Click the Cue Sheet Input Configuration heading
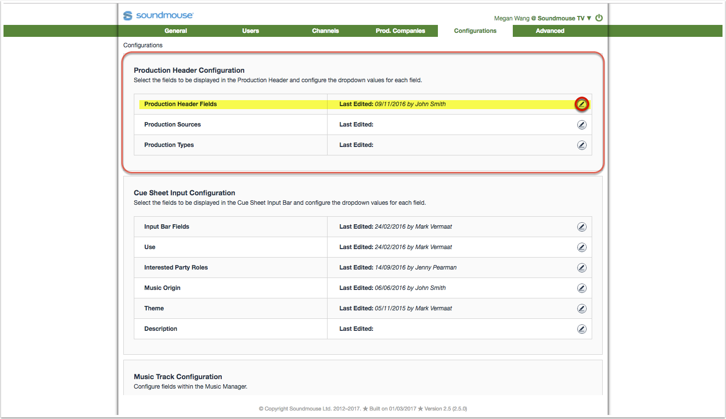This screenshot has width=726, height=419. click(184, 193)
